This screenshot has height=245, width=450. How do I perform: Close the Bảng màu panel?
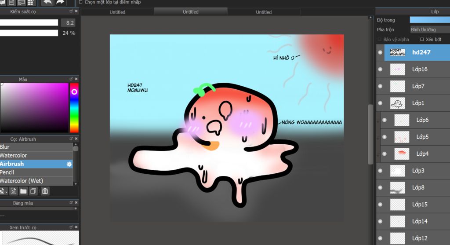[x=76, y=203]
